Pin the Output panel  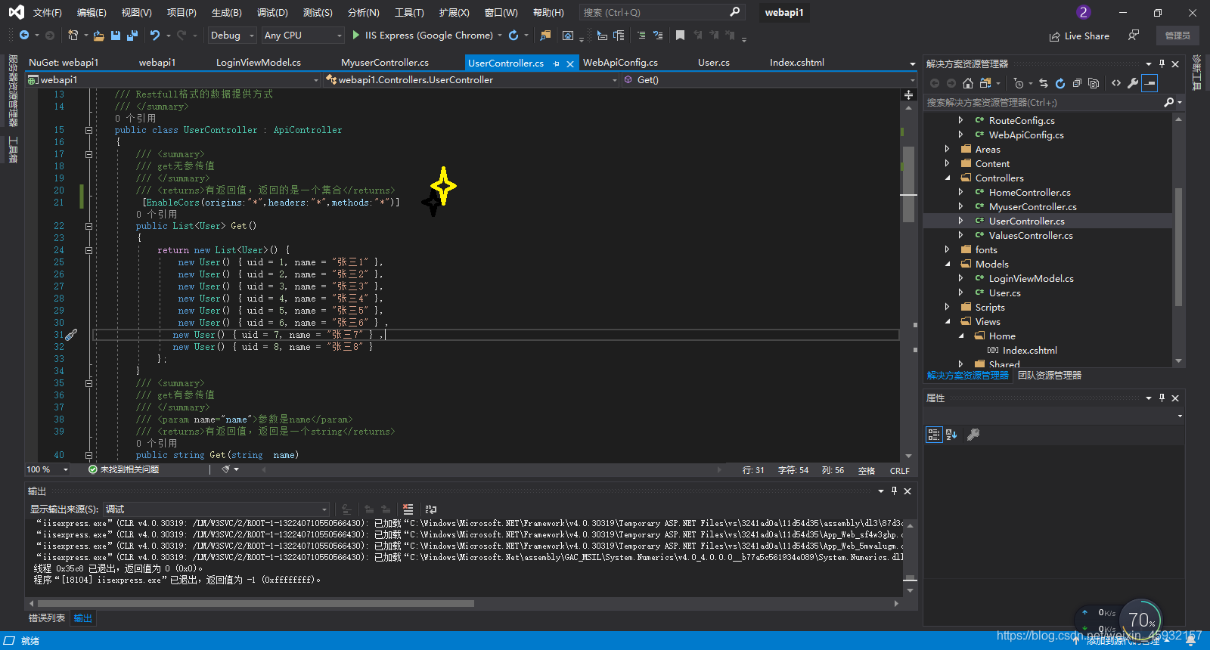(x=894, y=491)
